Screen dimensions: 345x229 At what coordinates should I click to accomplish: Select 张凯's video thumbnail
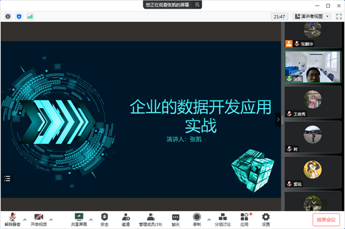point(313,67)
